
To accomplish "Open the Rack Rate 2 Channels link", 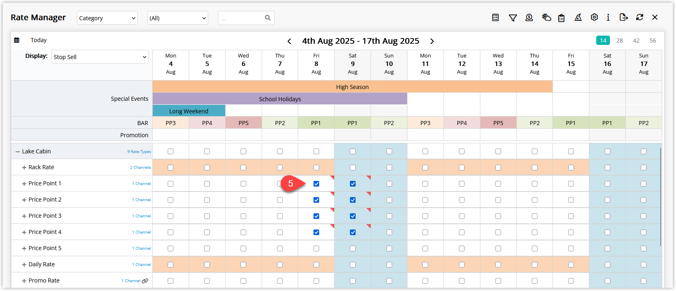I will [x=141, y=168].
